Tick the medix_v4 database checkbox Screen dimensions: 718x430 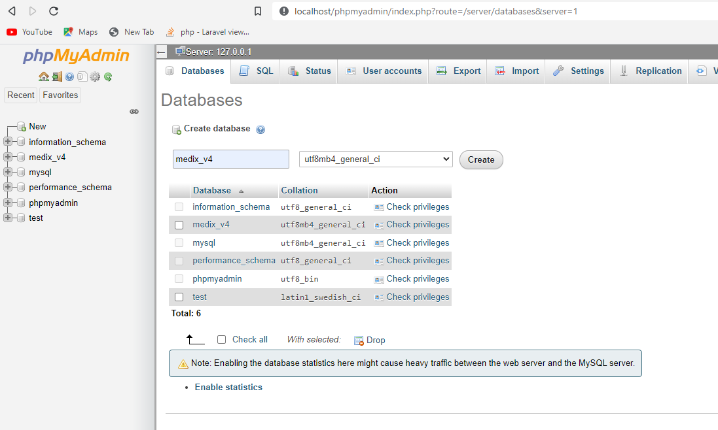click(179, 225)
